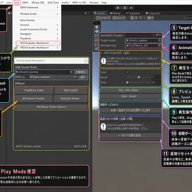
Task: Close the VRChat Avatar Workbench window
Action: [x=86, y=61]
